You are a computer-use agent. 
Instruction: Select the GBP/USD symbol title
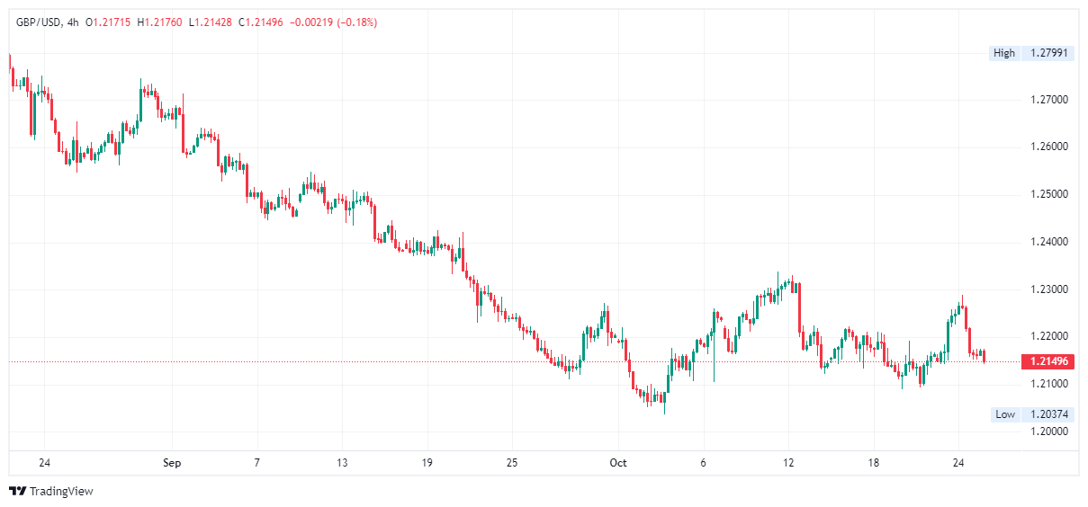[38, 22]
